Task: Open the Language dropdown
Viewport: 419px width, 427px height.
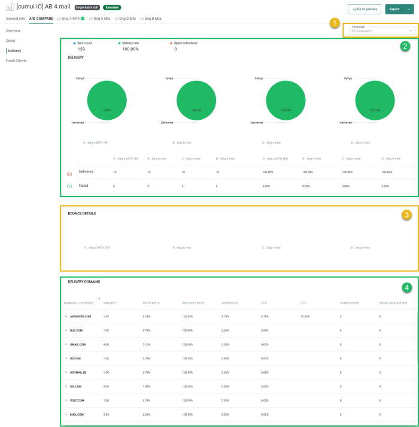Action: (381, 29)
